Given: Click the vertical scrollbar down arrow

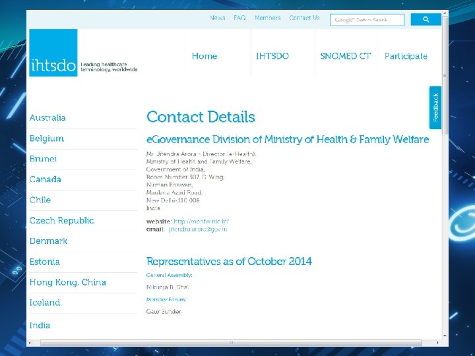Looking at the screenshot, I should 445,336.
